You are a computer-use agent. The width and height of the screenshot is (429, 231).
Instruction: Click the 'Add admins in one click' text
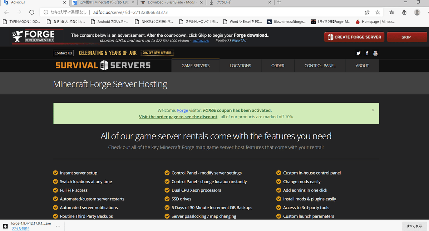[x=305, y=190]
